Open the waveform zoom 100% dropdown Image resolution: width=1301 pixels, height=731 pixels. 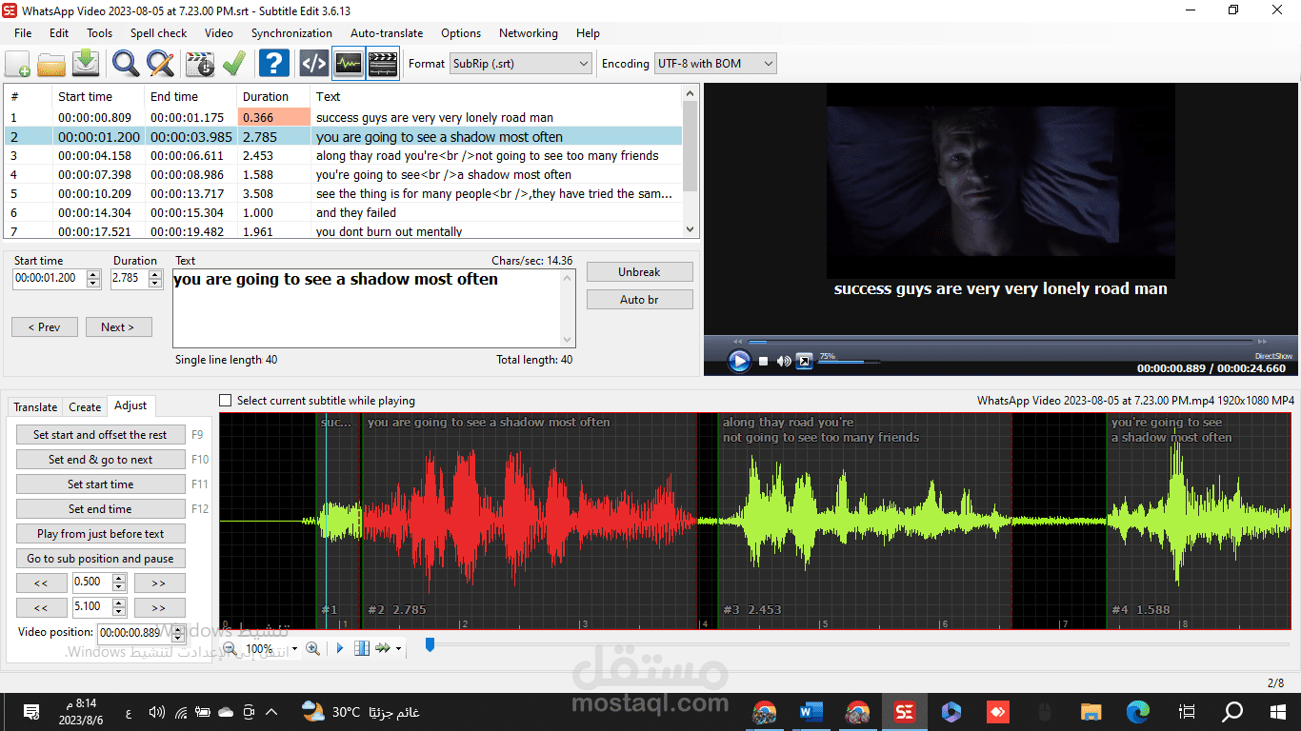pyautogui.click(x=294, y=649)
